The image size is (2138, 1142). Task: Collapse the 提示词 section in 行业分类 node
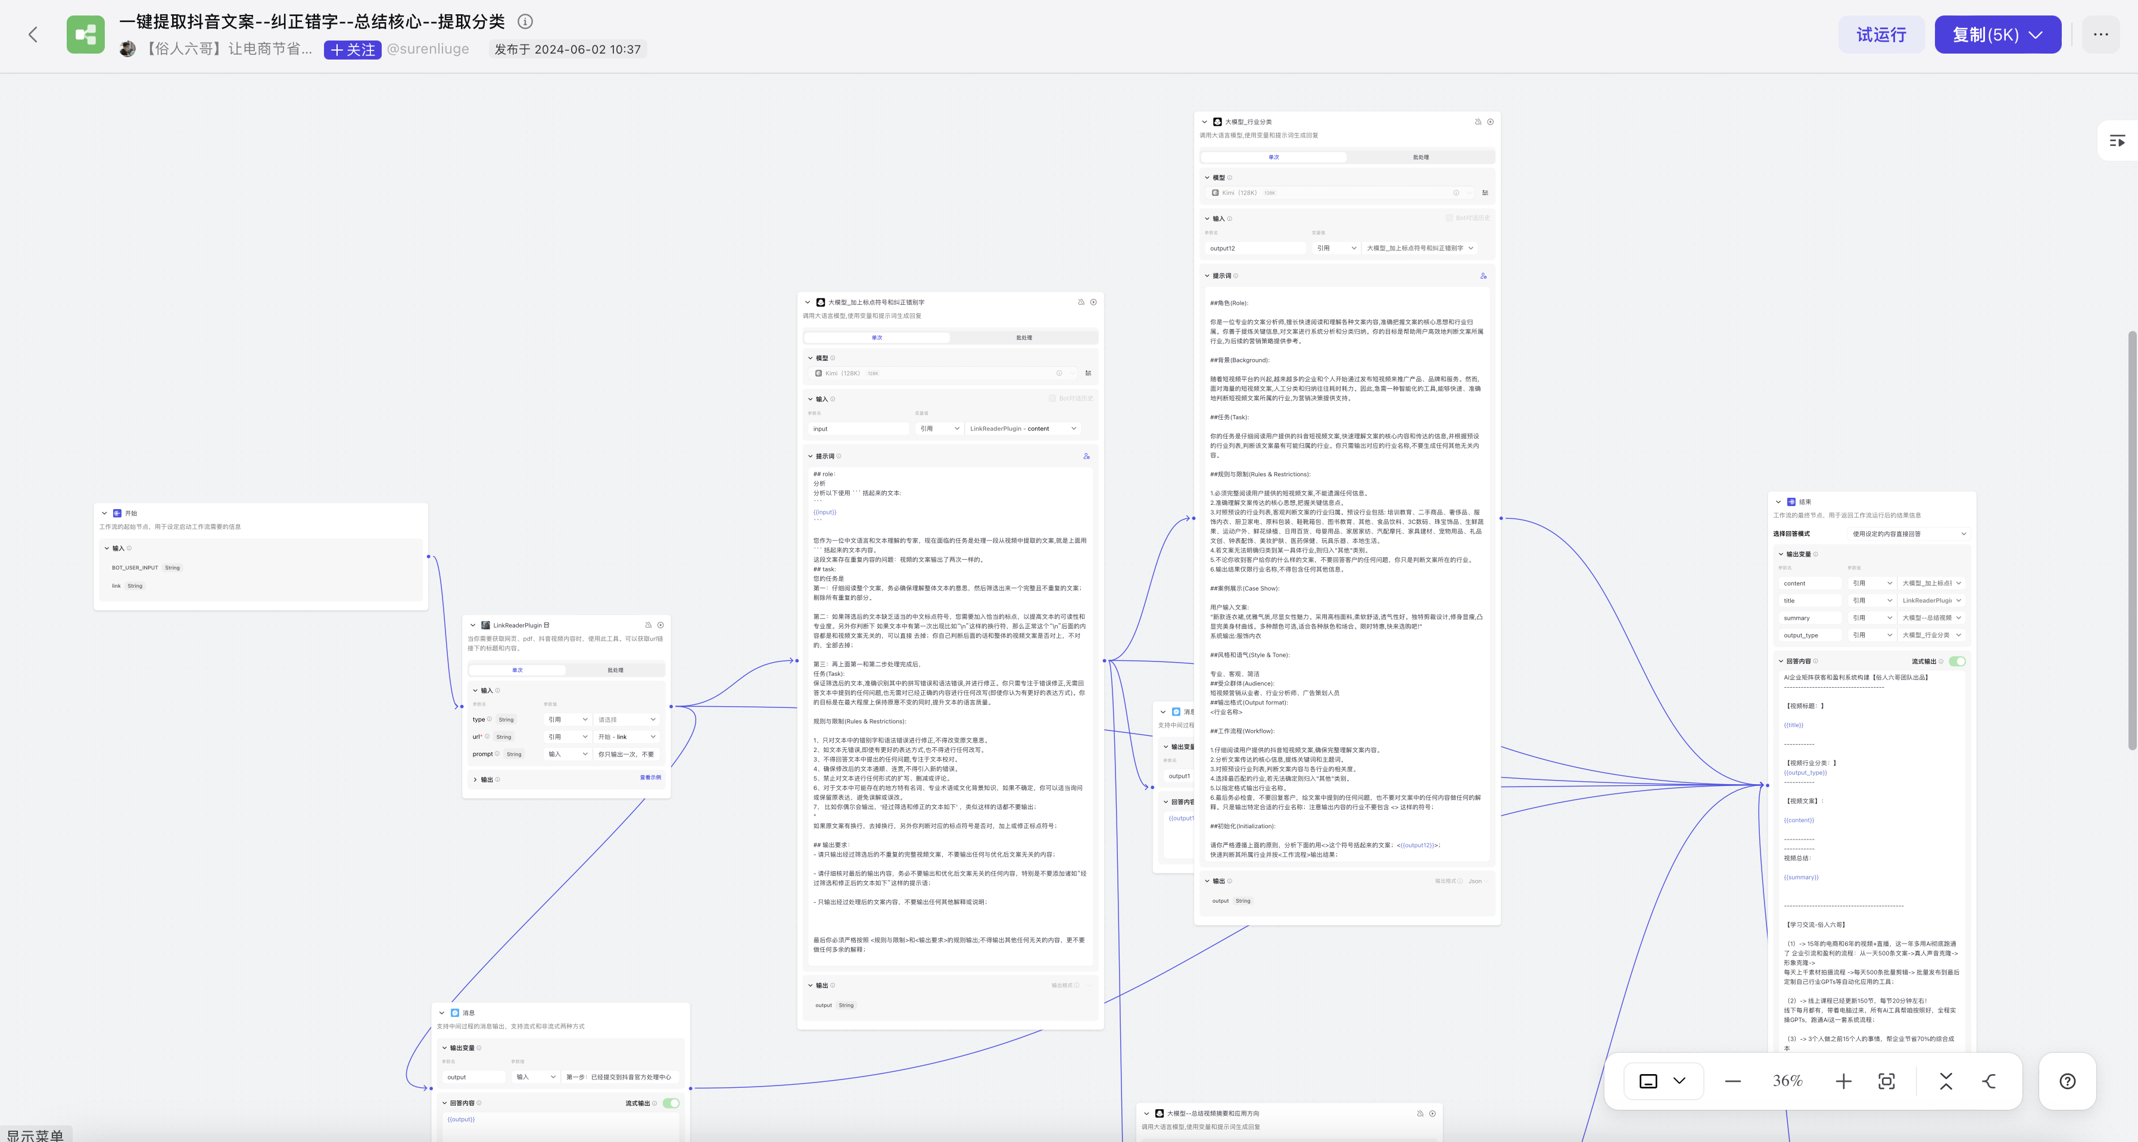[x=1208, y=276]
